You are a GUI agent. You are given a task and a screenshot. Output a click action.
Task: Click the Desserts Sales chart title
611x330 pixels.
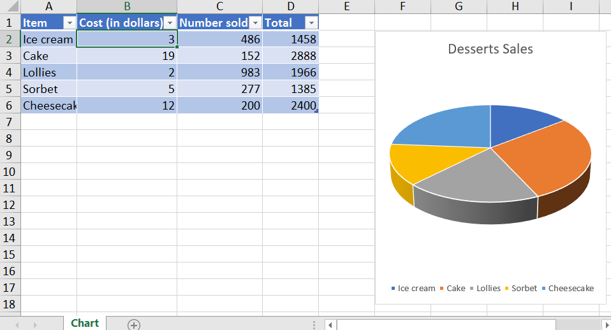490,49
